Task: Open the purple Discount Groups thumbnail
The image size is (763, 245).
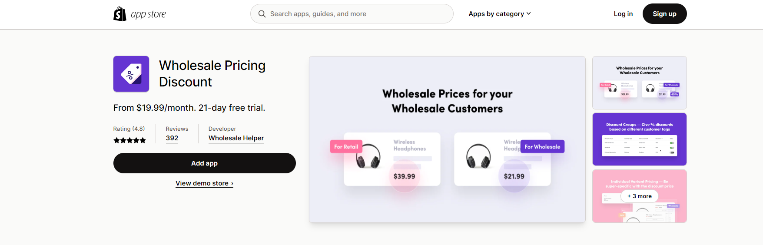Action: click(640, 139)
